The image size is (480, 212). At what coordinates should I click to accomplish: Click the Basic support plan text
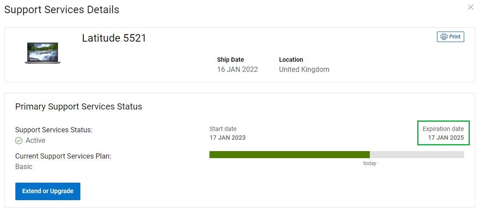(24, 167)
